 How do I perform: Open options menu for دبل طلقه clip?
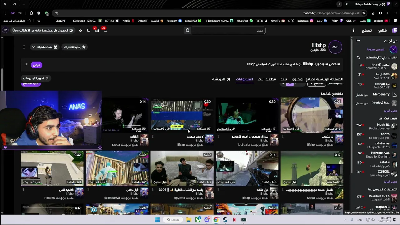[218, 189]
